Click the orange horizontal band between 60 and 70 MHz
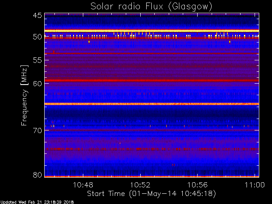 tap(151, 104)
